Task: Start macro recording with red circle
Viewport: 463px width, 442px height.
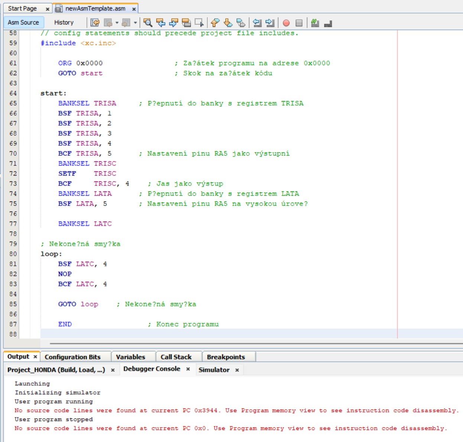Action: click(286, 23)
